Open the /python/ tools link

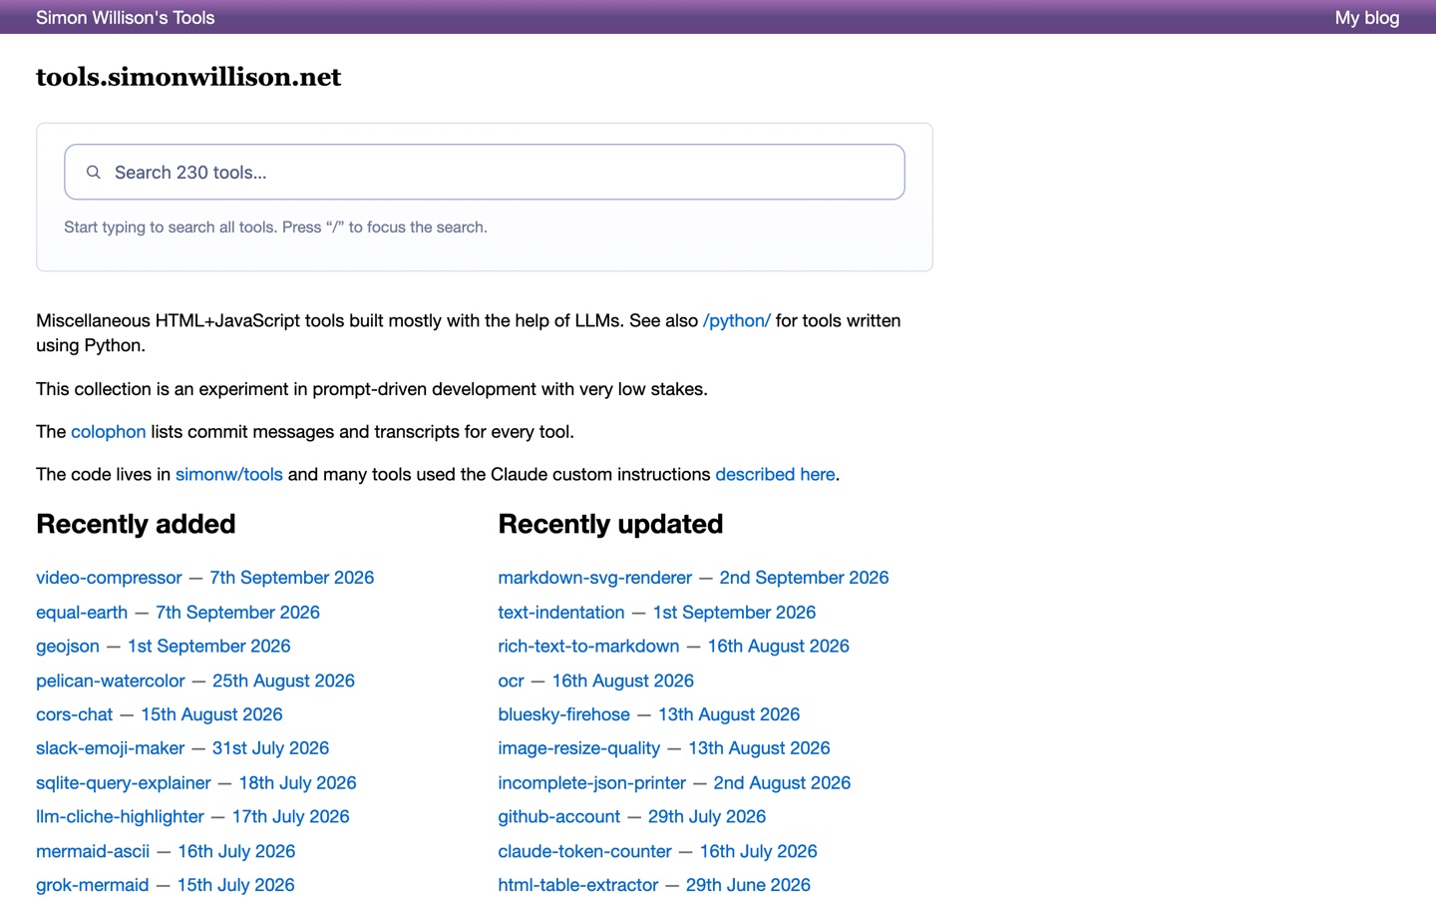coord(737,321)
